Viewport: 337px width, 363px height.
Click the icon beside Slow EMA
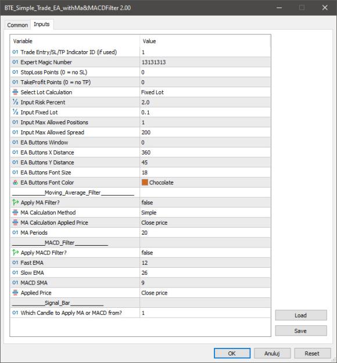[x=15, y=272]
